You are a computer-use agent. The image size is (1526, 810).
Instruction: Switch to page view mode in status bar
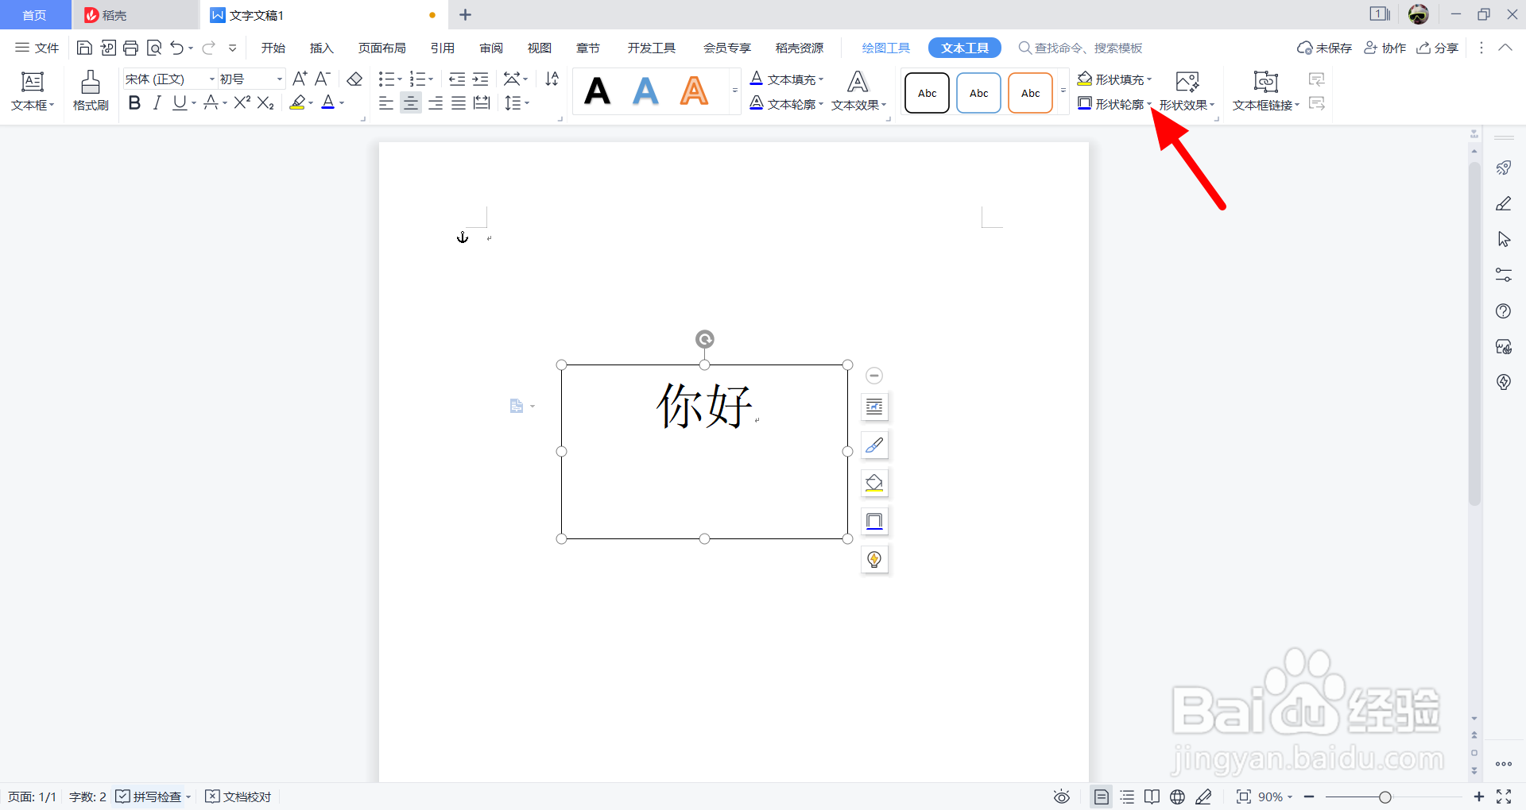click(x=1101, y=796)
